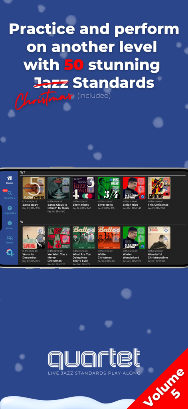Open the Sleigh Ride song title
This screenshot has height=409, width=188.
(x=131, y=205)
